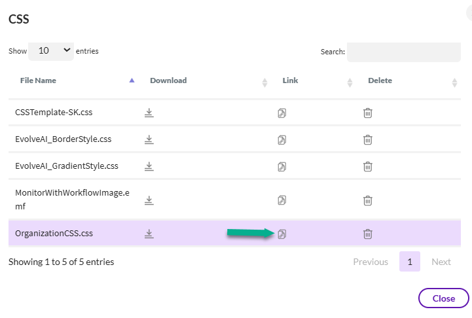Close the CSS dialog
472x318 pixels.
443,298
